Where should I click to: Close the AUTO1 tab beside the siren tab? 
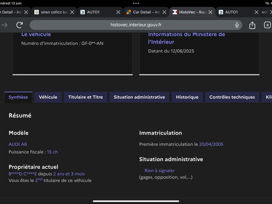pos(118,12)
